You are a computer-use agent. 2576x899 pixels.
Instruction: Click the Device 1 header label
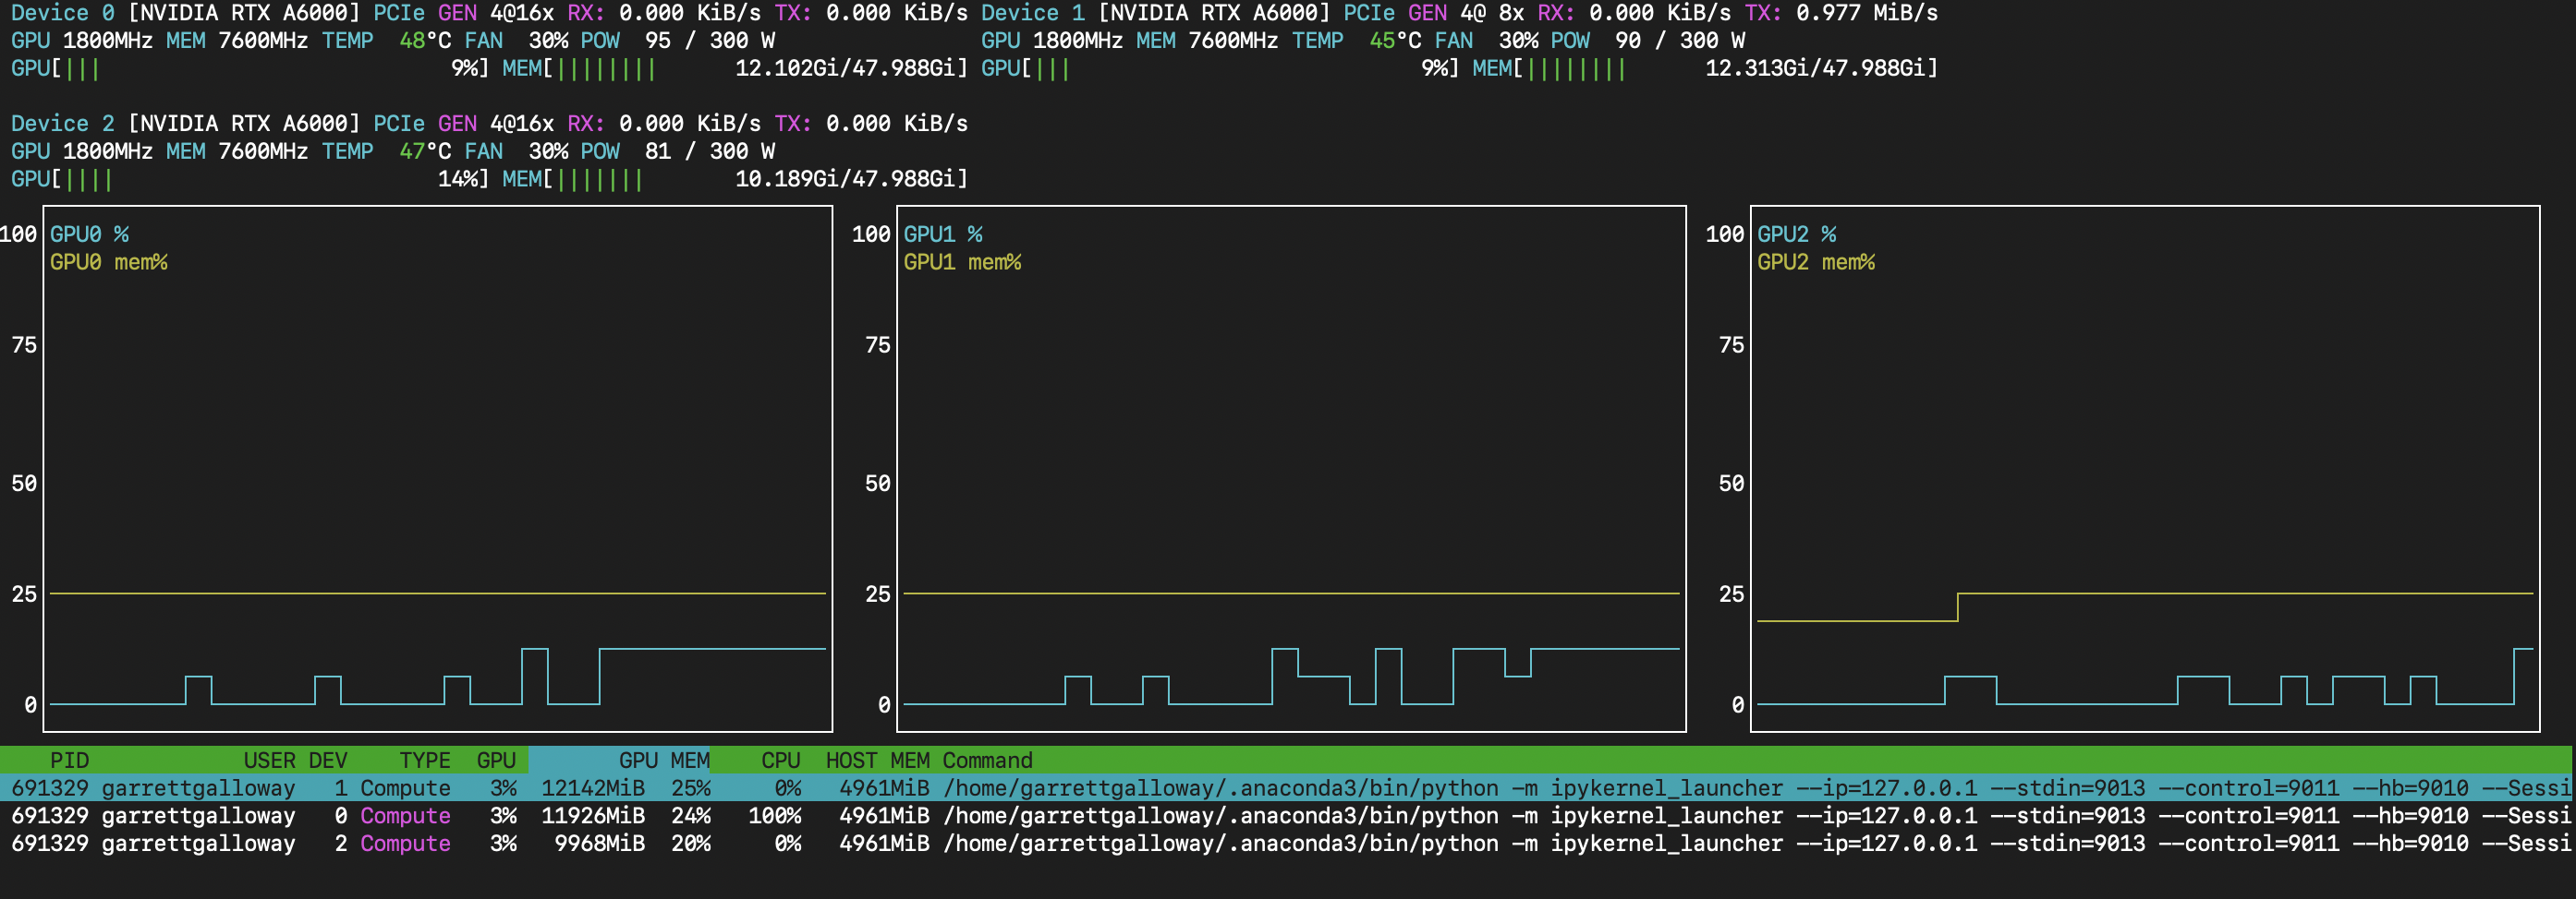pos(1032,13)
